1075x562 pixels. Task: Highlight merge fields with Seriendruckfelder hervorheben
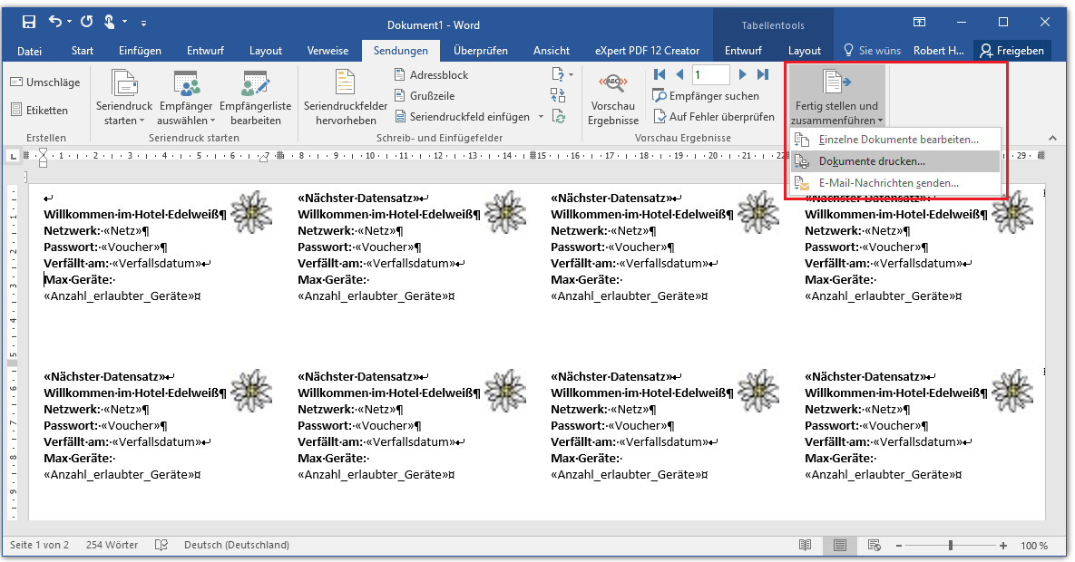(345, 98)
